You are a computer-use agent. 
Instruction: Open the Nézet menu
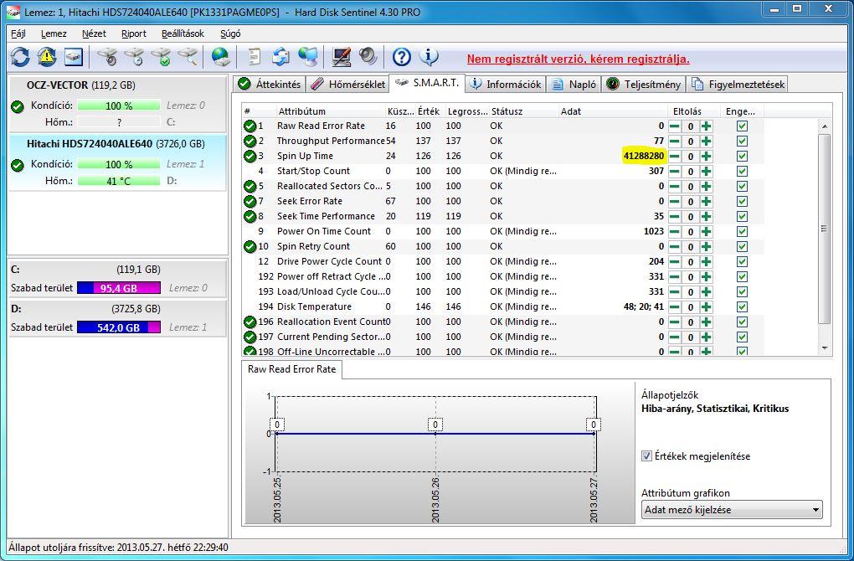coord(94,33)
